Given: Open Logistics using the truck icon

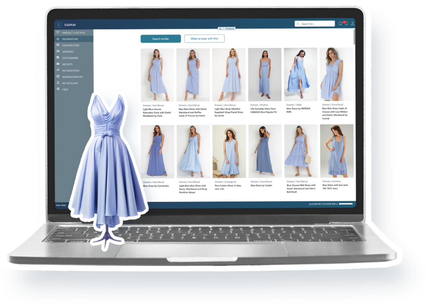Looking at the screenshot, I should 58,51.
